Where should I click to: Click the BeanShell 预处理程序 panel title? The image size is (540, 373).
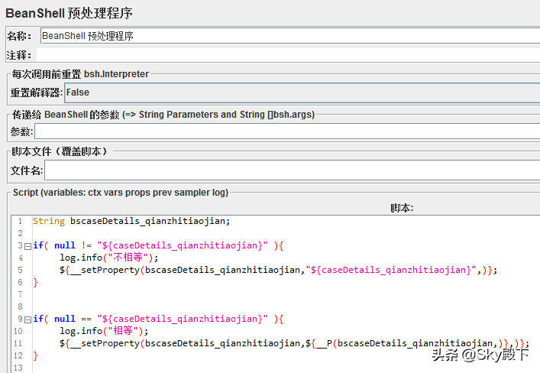tap(69, 13)
